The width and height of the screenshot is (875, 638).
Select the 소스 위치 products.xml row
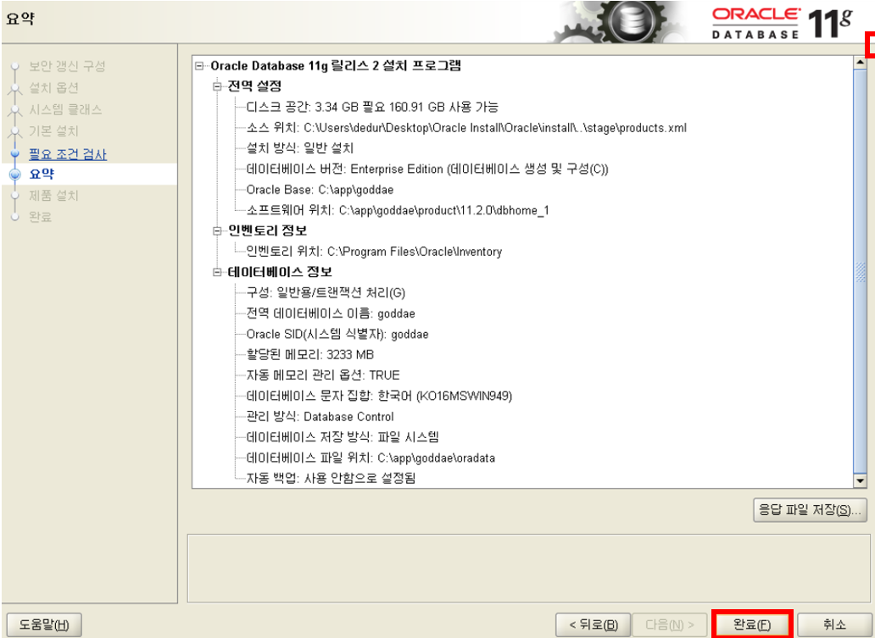click(466, 128)
